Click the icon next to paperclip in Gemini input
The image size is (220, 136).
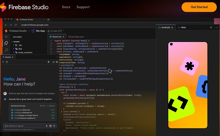(50, 126)
